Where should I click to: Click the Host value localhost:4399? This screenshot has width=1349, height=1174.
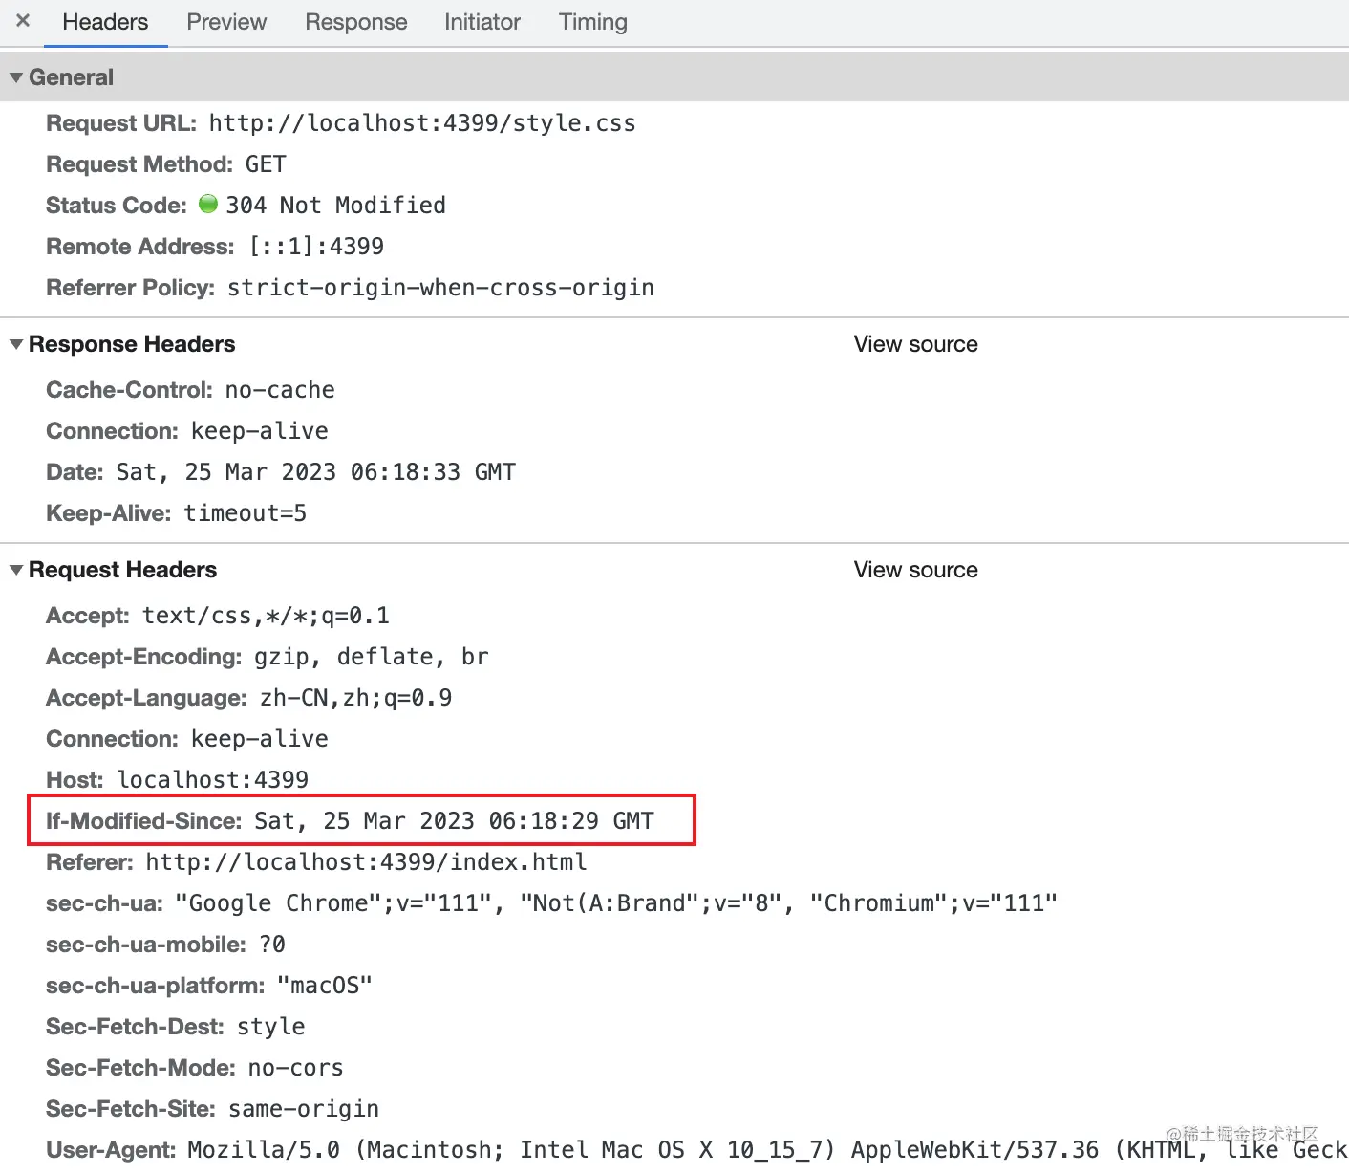pos(213,780)
